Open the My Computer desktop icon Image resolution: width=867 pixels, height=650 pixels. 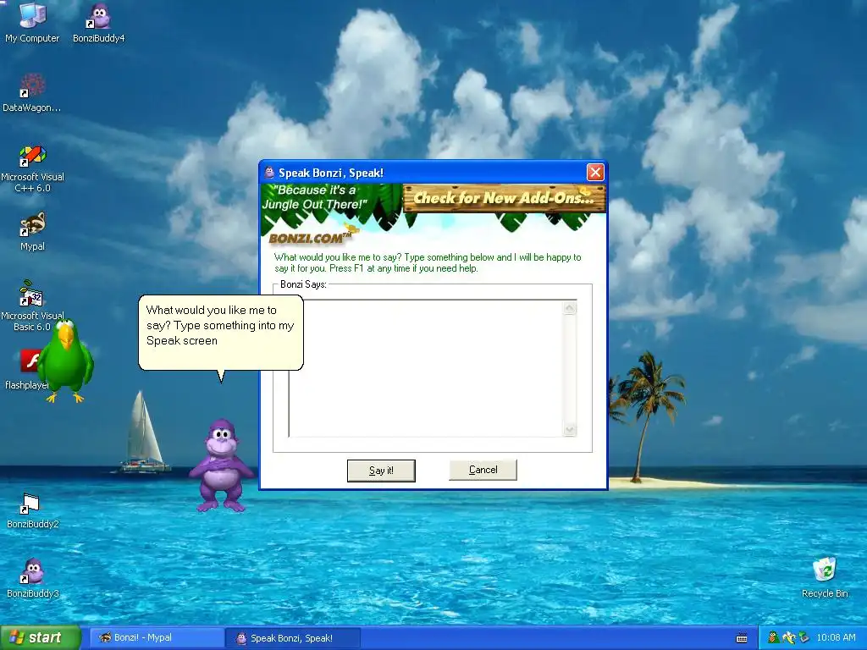pyautogui.click(x=32, y=22)
